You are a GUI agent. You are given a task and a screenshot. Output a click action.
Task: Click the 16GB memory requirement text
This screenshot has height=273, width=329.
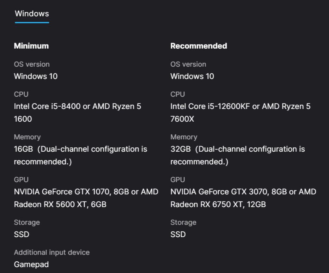[23, 149]
